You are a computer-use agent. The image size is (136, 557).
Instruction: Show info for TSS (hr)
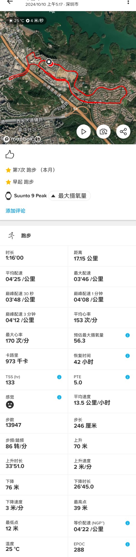[x=59, y=377]
